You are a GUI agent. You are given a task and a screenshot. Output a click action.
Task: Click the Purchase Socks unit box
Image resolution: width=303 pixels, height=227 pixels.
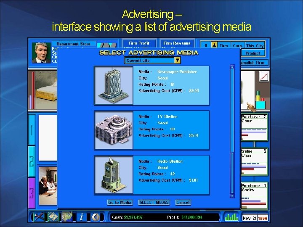coord(254,196)
